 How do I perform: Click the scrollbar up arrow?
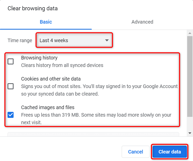pos(190,32)
